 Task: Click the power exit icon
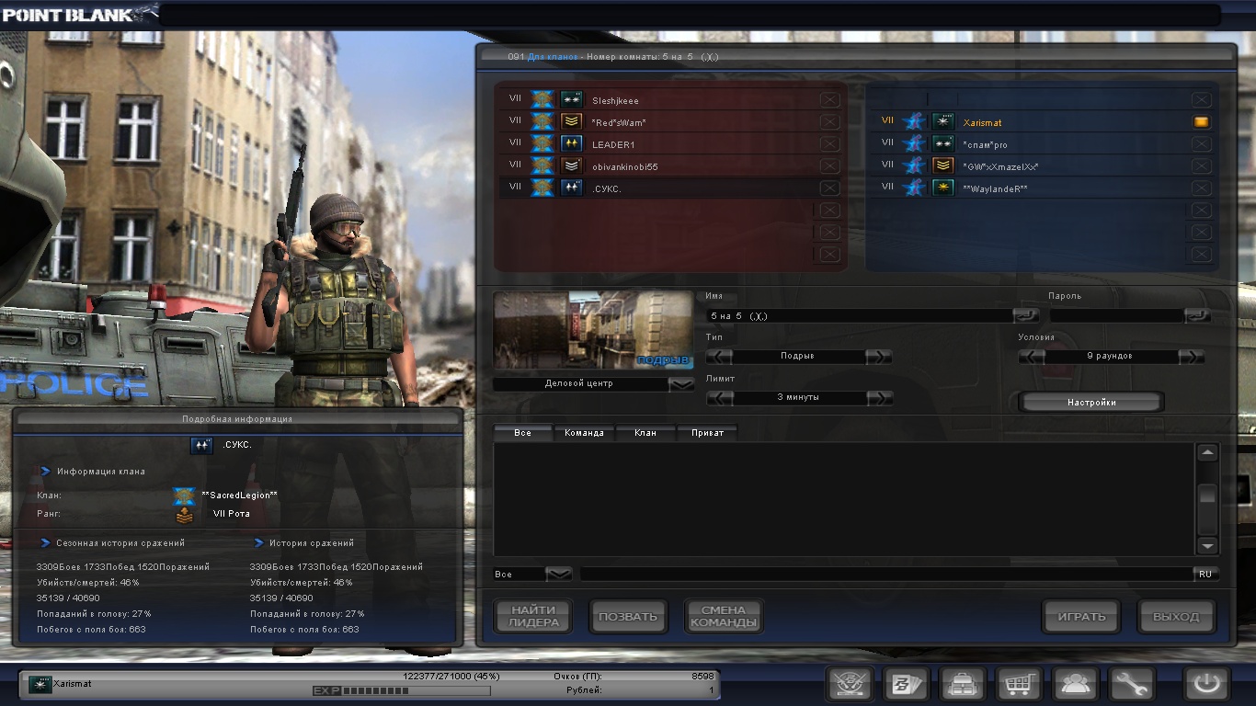tap(1206, 685)
